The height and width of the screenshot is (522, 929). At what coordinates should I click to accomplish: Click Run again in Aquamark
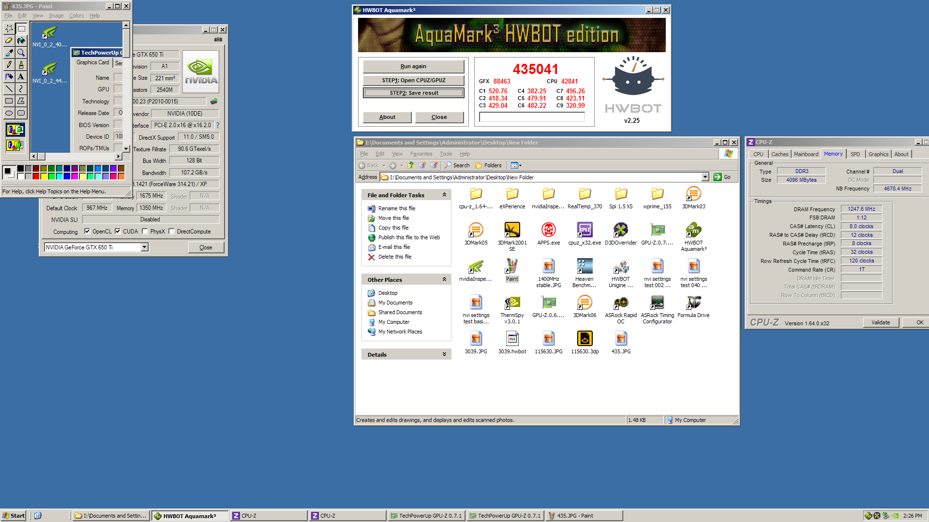point(413,66)
